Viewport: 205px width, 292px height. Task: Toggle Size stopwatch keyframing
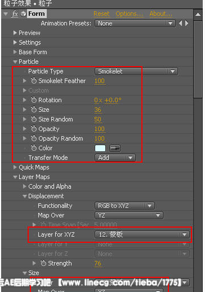tap(34, 110)
